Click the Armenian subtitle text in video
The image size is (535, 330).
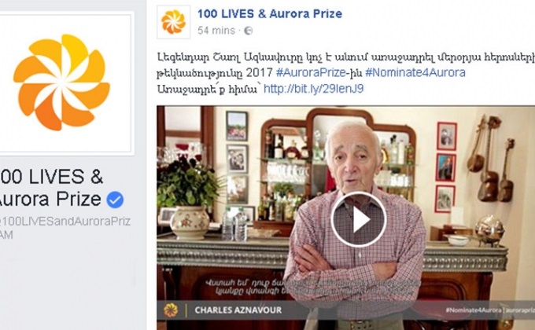point(312,287)
